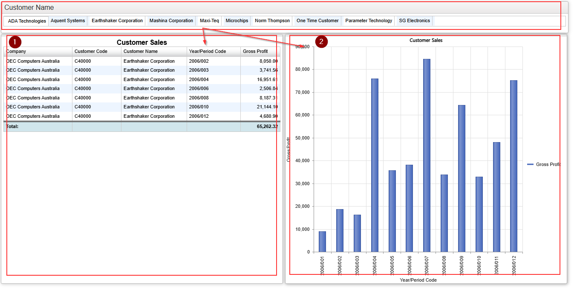
Task: Click the 2006/009 chart bar
Action: tap(462, 178)
